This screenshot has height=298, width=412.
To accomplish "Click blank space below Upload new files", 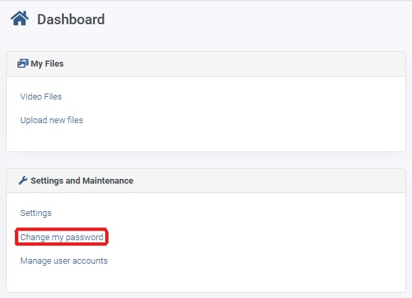I will point(206,138).
